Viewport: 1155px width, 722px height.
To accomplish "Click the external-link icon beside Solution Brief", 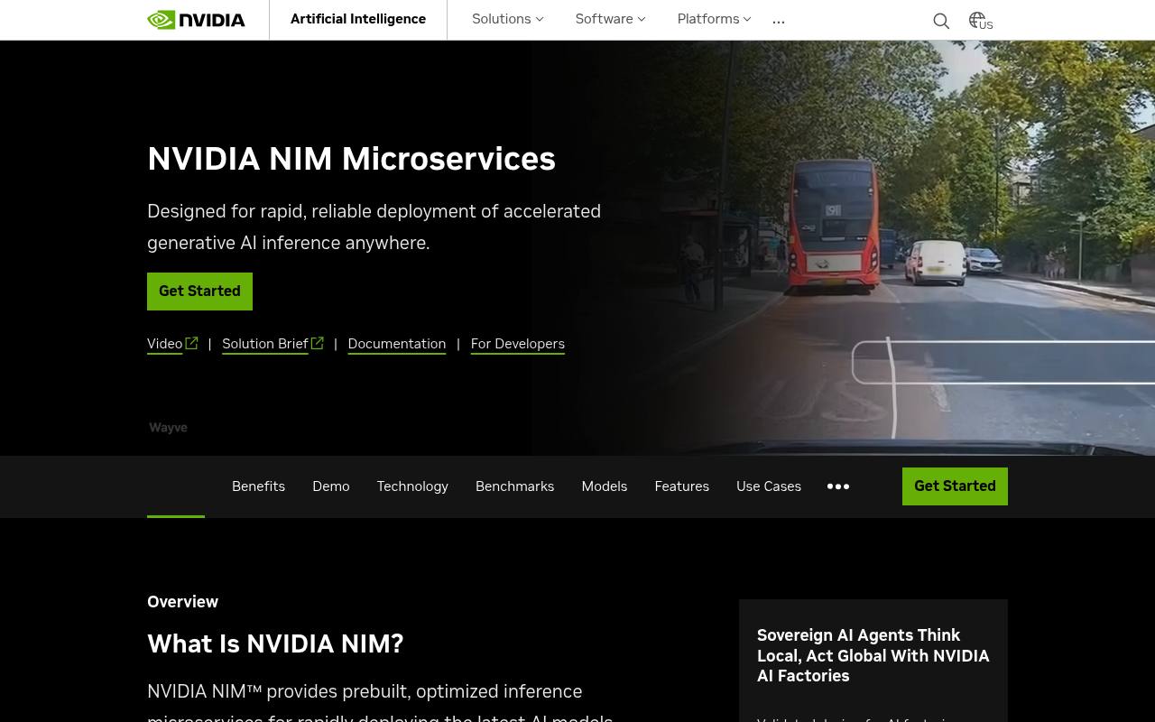I will pyautogui.click(x=317, y=343).
